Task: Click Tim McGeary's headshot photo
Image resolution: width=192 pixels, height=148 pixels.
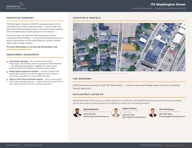Action: coord(153,113)
